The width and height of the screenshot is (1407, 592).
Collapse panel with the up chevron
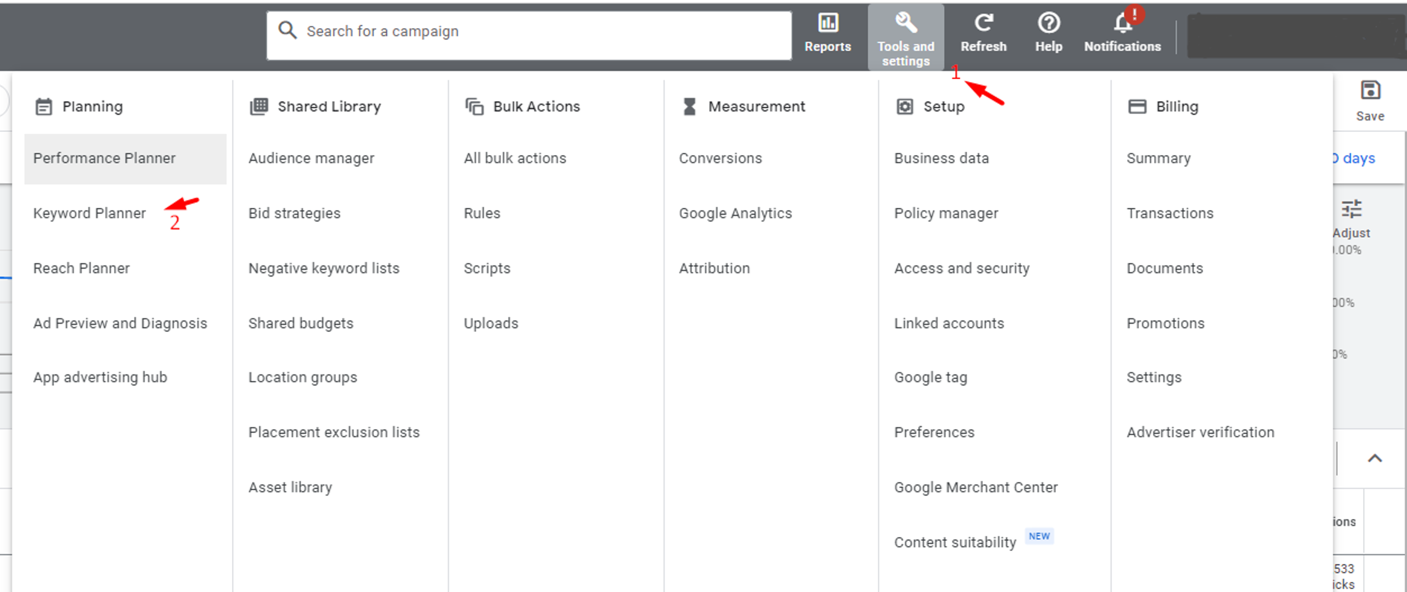click(1375, 458)
